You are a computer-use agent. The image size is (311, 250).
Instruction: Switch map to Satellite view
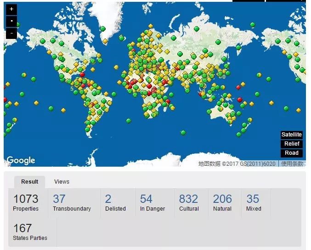pos(292,135)
